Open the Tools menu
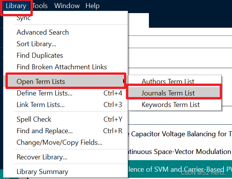 click(x=40, y=6)
